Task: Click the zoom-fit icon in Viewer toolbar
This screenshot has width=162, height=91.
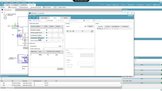Action: (x=102, y=29)
